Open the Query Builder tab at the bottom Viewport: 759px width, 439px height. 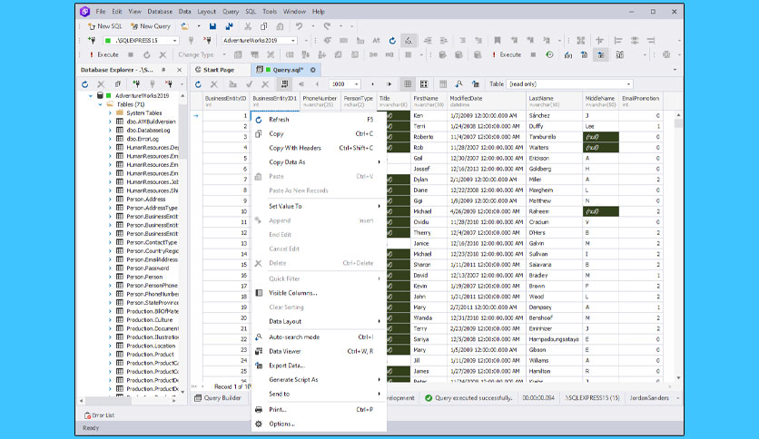(x=218, y=398)
